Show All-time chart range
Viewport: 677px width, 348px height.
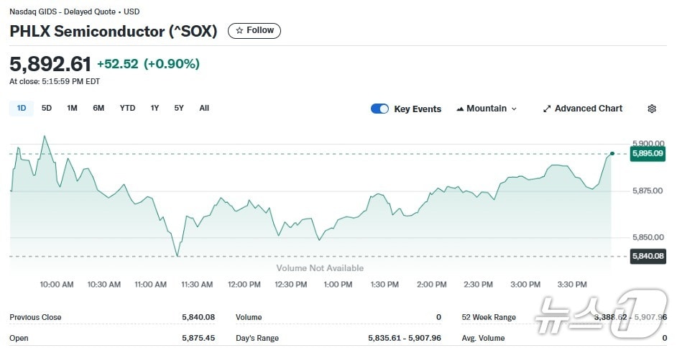(204, 108)
